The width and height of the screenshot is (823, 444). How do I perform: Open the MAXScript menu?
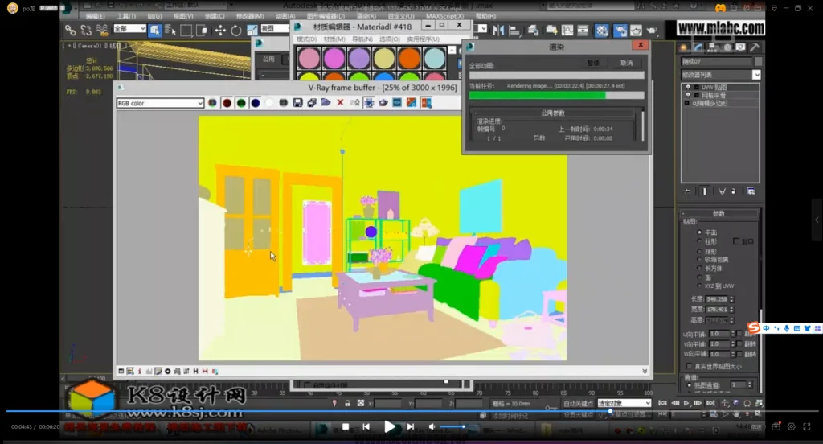pos(443,15)
